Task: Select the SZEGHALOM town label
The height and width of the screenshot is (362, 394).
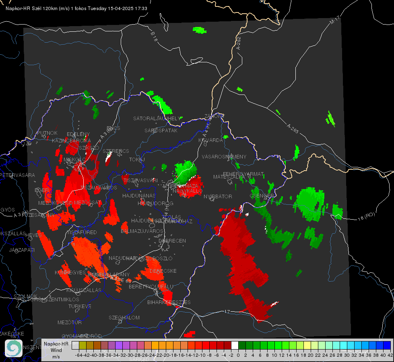Action: (x=124, y=317)
